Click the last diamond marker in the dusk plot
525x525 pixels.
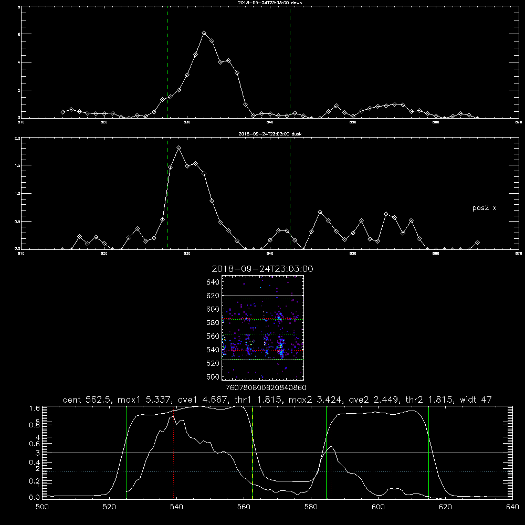click(477, 242)
